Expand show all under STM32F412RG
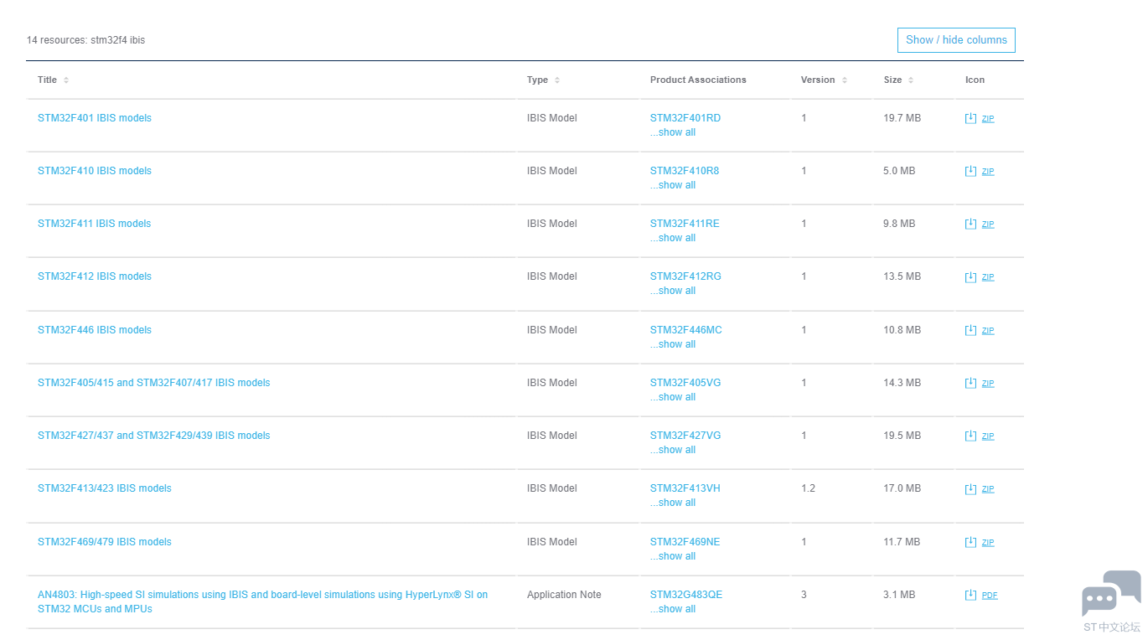The height and width of the screenshot is (640, 1148). 673,291
